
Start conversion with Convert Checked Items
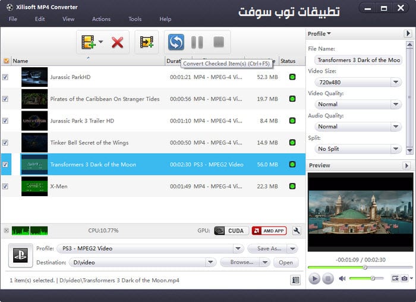point(176,42)
